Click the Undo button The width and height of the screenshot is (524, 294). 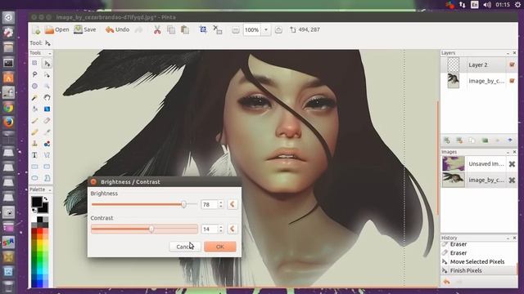click(x=117, y=29)
